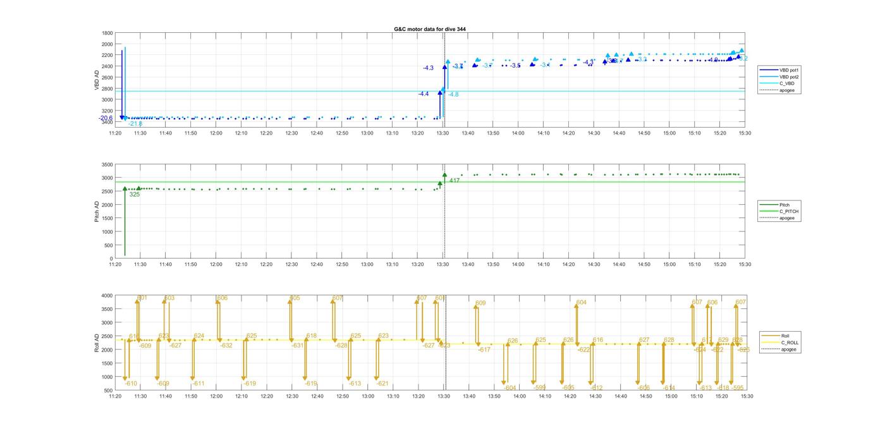Click the 601 roll data label
The height and width of the screenshot is (438, 885).
pos(142,298)
